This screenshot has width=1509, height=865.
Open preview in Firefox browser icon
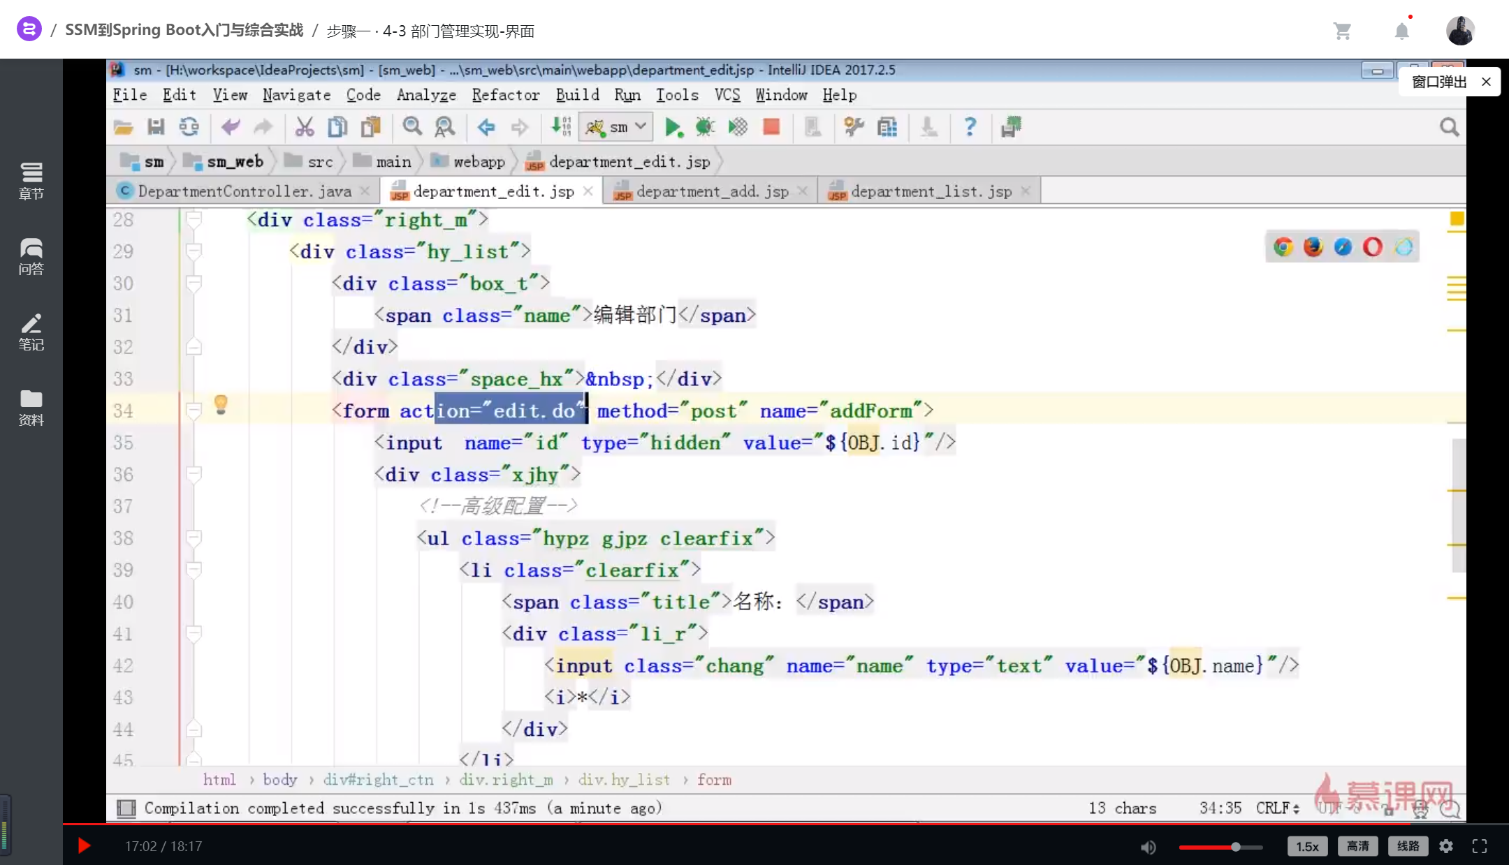pyautogui.click(x=1313, y=246)
